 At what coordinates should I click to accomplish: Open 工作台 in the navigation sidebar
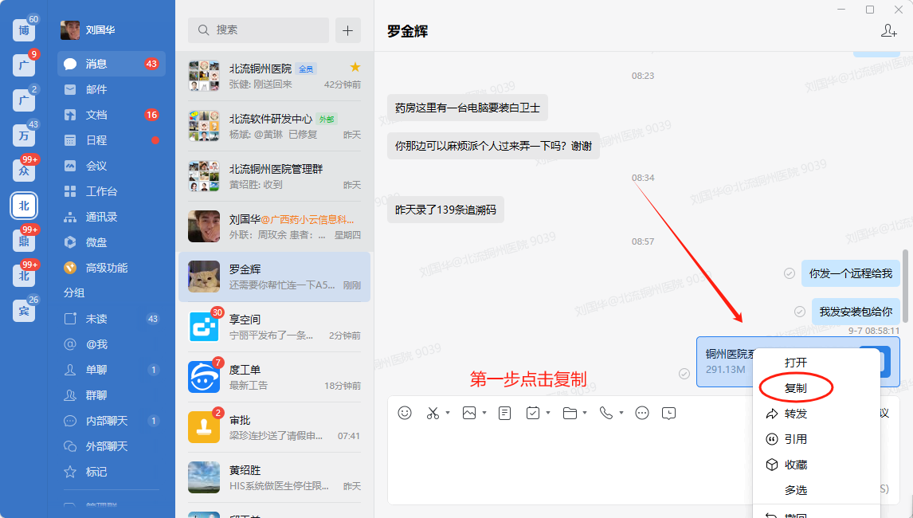click(x=112, y=191)
